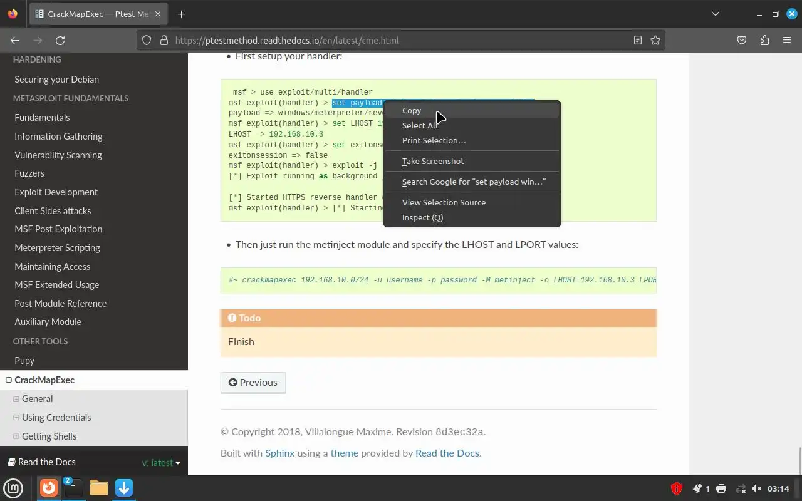Screen dimensions: 802x501
Task: Open a new browser tab
Action: pos(181,14)
